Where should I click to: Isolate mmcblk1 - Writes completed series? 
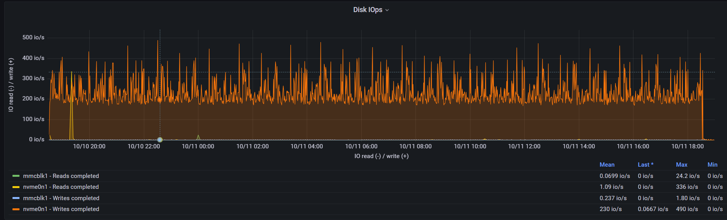[x=61, y=198]
